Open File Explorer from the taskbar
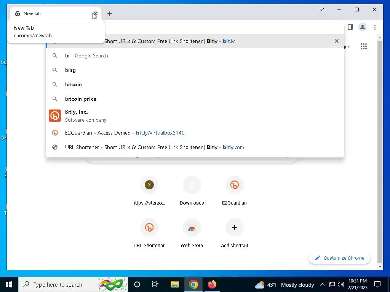 click(174, 284)
